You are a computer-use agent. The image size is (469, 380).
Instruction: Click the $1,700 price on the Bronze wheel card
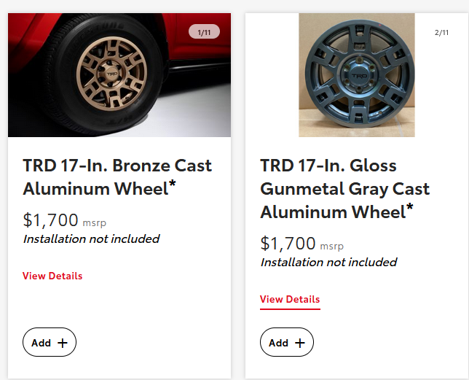tap(50, 220)
